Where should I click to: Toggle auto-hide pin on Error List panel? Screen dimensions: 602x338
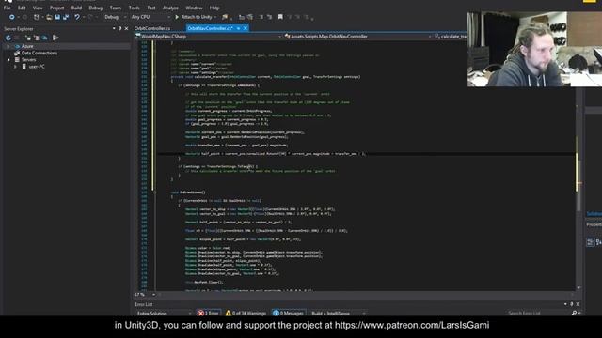click(571, 304)
